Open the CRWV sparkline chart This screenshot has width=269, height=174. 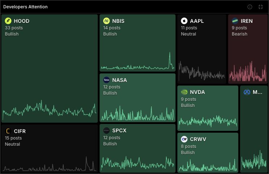click(x=208, y=165)
